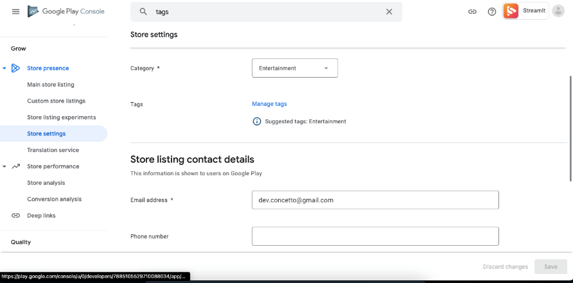Click the suggested tags info icon
The height and width of the screenshot is (283, 573).
pyautogui.click(x=257, y=121)
